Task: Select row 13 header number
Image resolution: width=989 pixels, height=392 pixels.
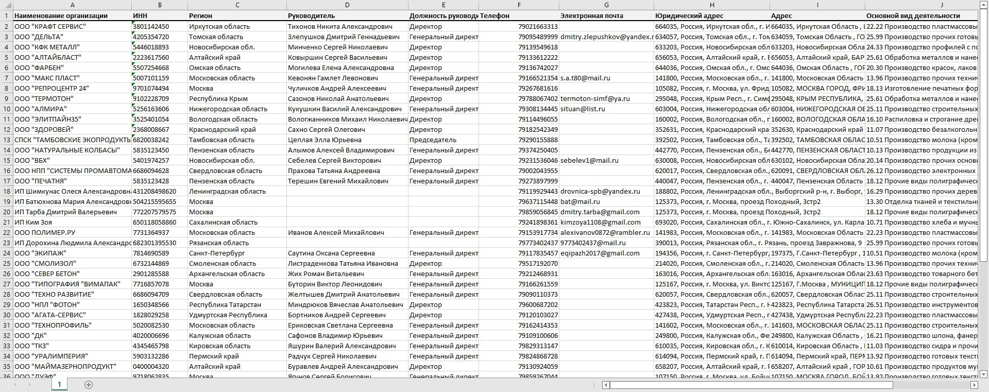Action: [x=6, y=140]
